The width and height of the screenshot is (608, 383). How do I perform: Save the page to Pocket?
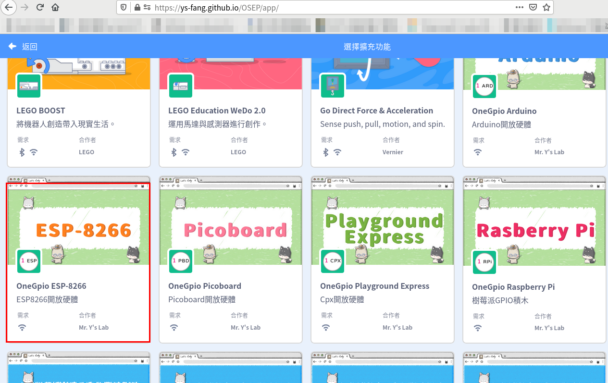point(534,7)
